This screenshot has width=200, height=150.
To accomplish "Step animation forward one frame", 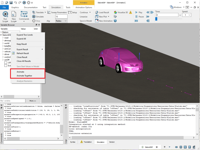I will pyautogui.click(x=152, y=12).
